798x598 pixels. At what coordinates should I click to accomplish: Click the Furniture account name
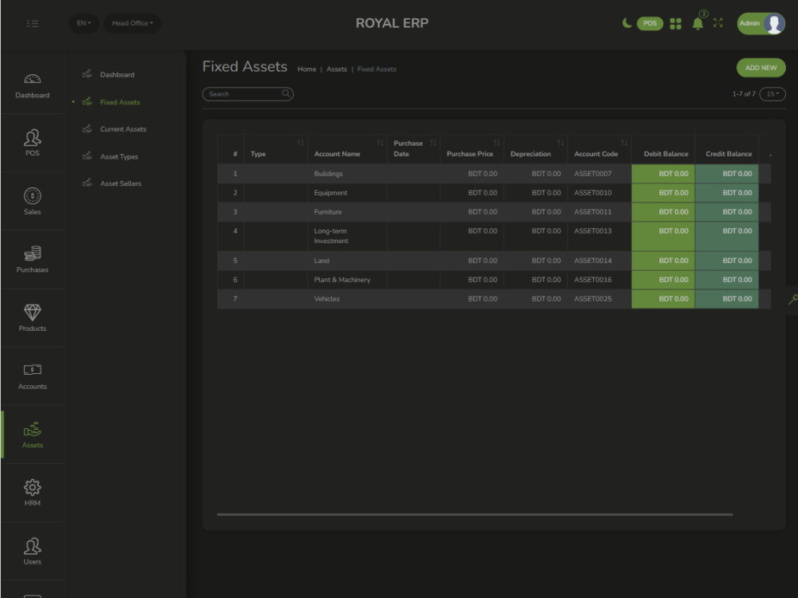(x=328, y=212)
